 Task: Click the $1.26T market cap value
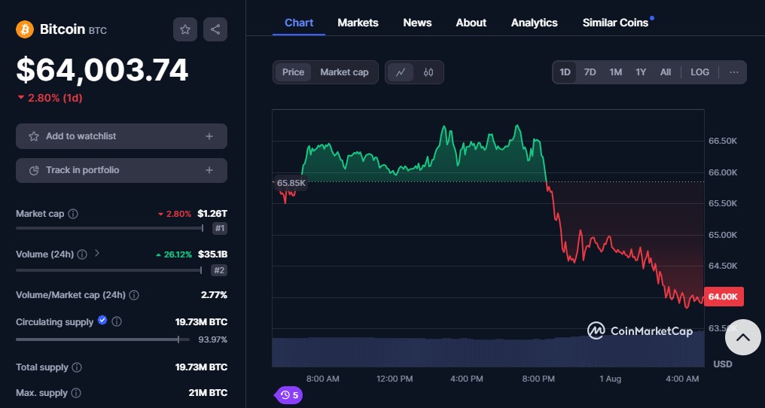[x=212, y=214]
